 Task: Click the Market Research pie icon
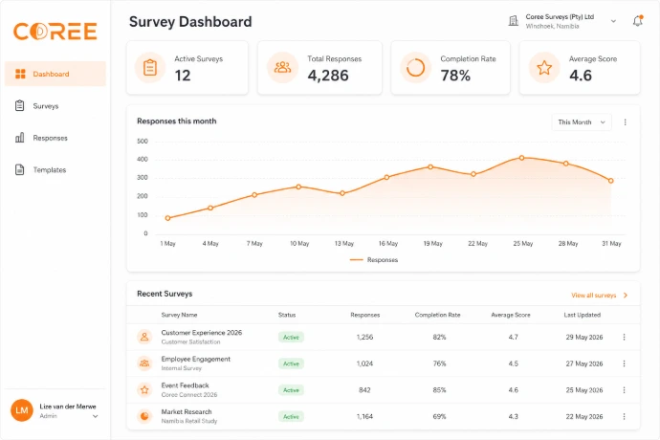pyautogui.click(x=144, y=416)
